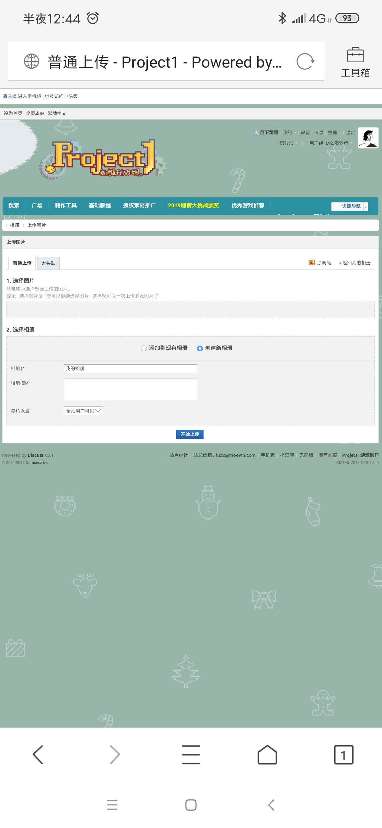
Task: Open 优秀游戏推荐 in navigation bar
Action: tap(248, 206)
